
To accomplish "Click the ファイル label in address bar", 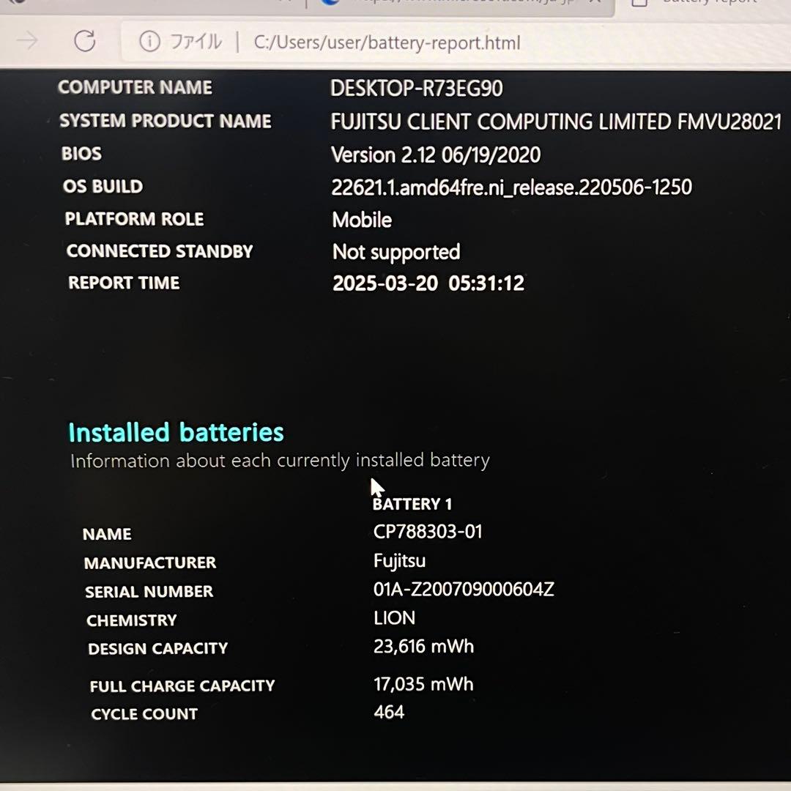I will click(x=196, y=41).
